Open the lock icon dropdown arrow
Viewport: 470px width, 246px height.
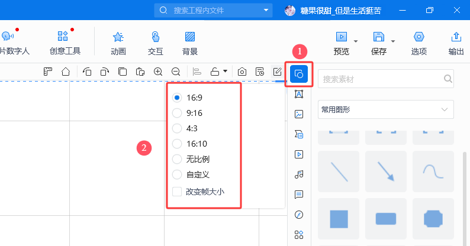tap(226, 72)
